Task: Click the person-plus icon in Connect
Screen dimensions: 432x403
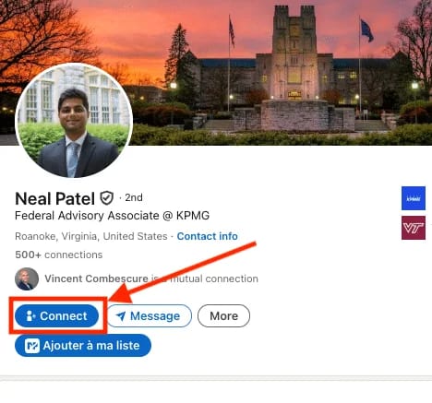Action: 30,315
